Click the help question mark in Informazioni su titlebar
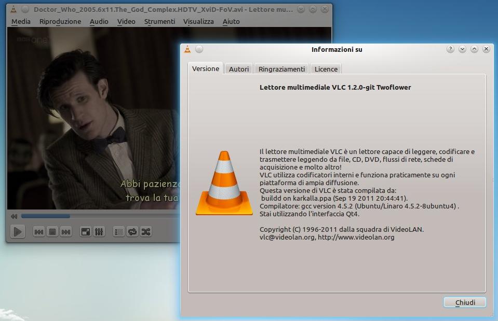The width and height of the screenshot is (498, 321). 450,49
